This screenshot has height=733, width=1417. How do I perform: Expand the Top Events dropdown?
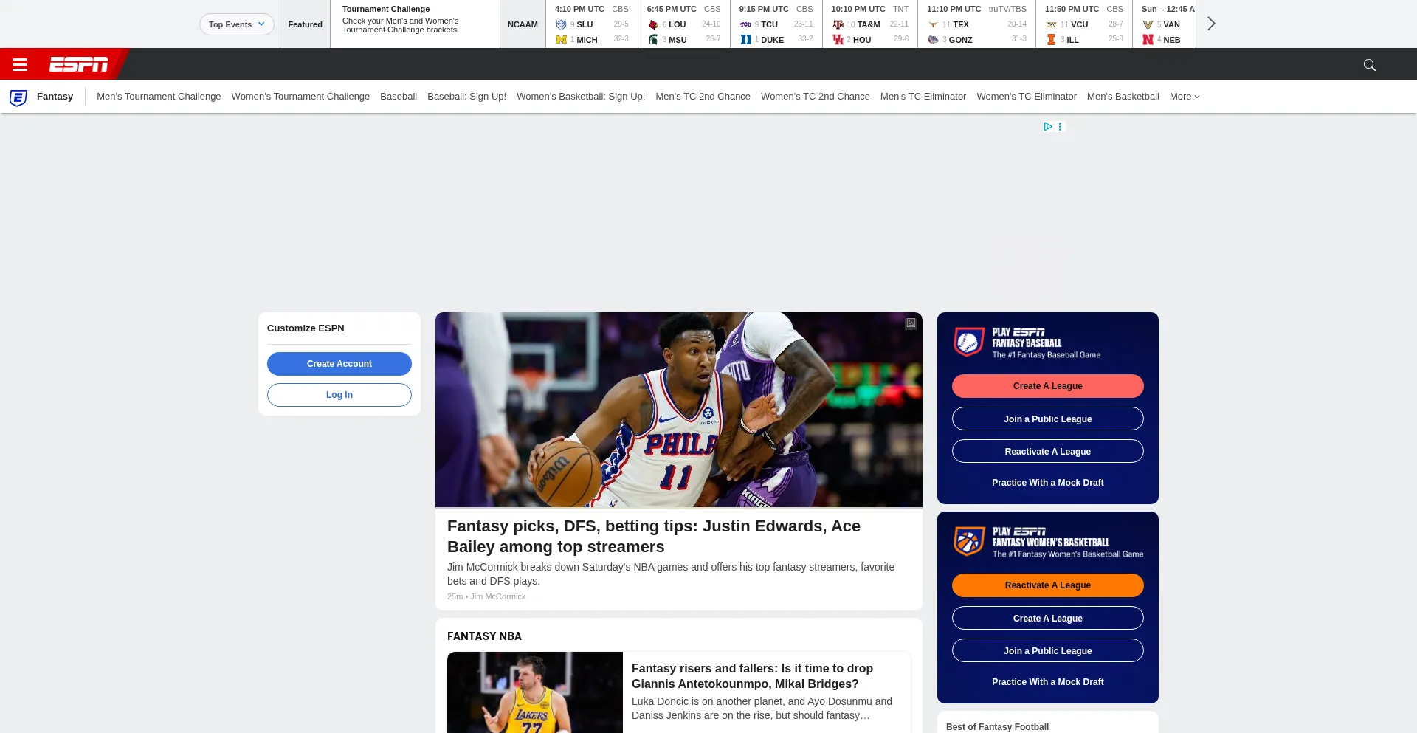237,24
